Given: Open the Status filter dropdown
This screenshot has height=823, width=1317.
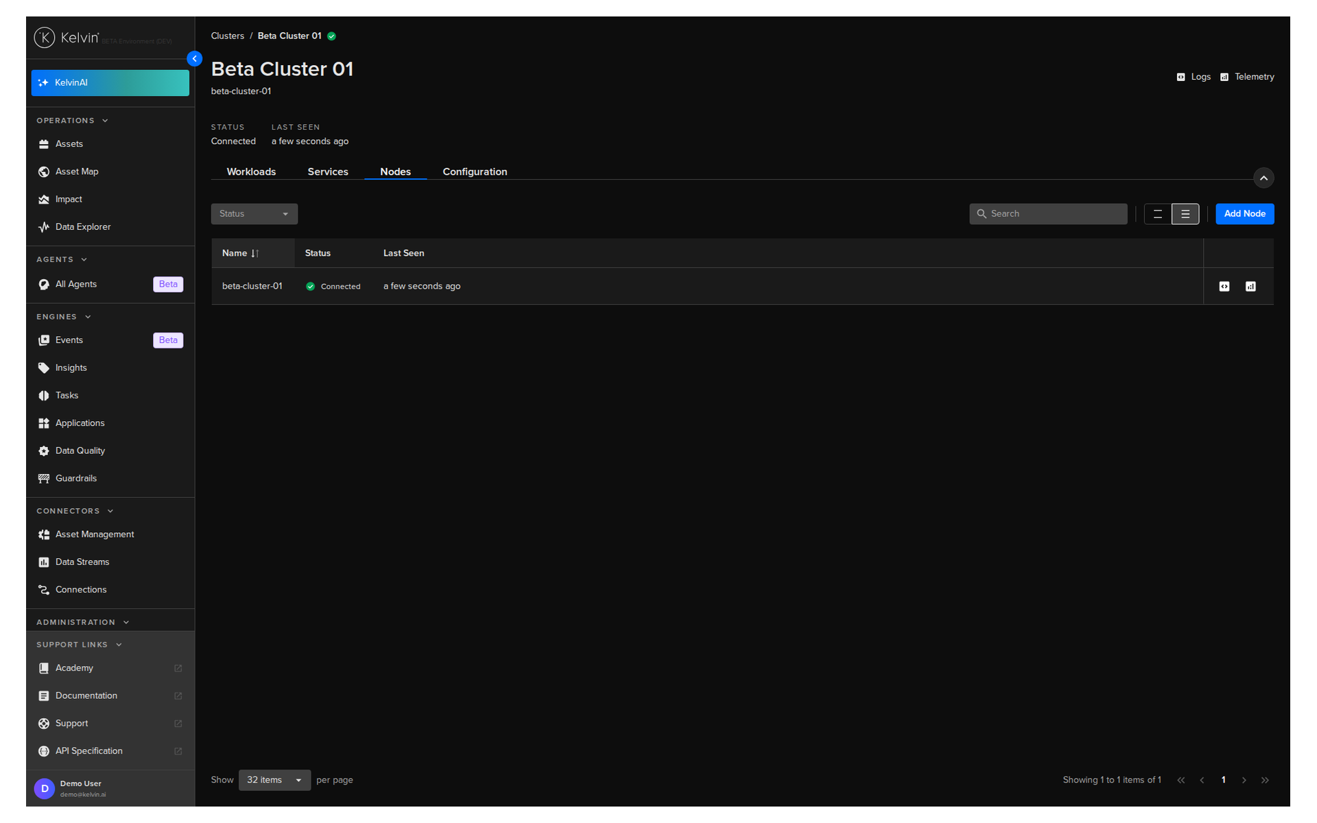Looking at the screenshot, I should [254, 214].
